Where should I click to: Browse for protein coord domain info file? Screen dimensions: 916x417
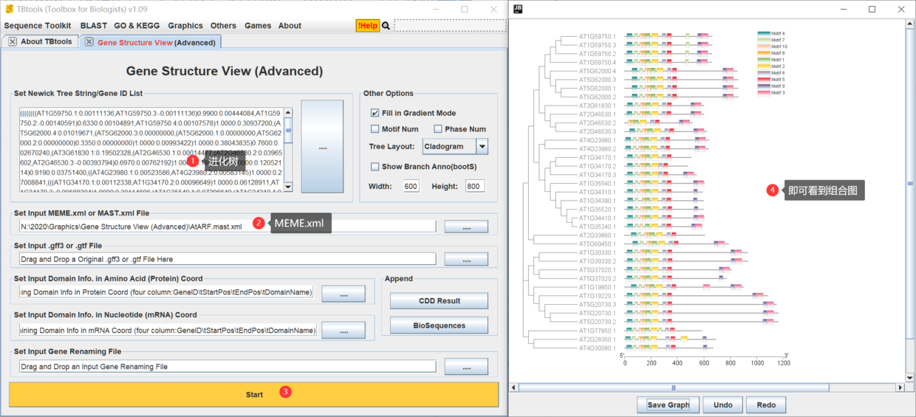343,294
